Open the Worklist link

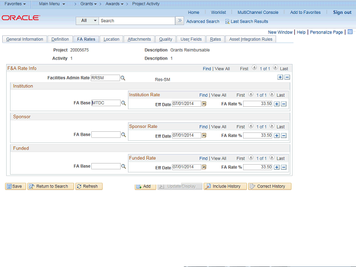218,12
